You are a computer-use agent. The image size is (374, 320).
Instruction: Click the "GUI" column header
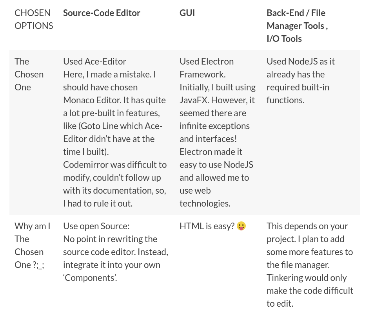187,13
